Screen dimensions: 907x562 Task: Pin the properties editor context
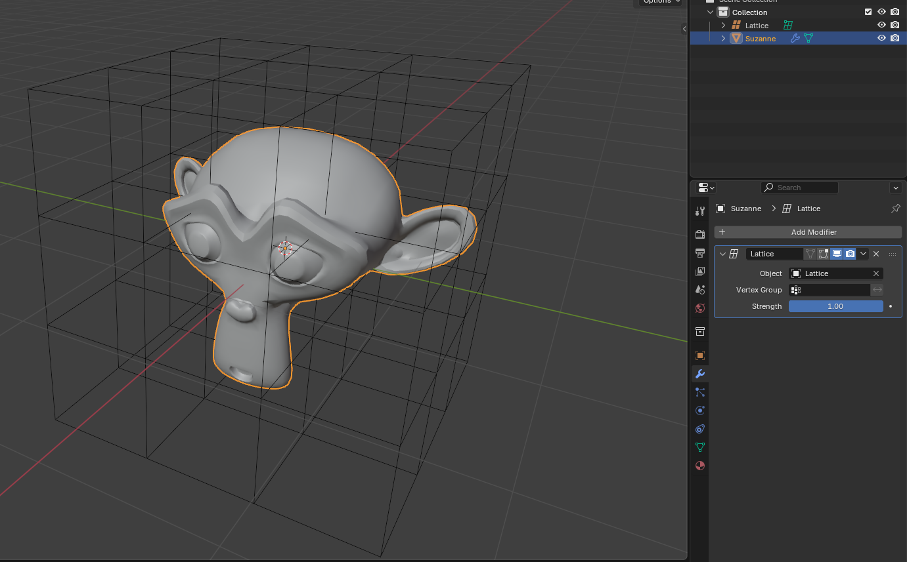[895, 209]
